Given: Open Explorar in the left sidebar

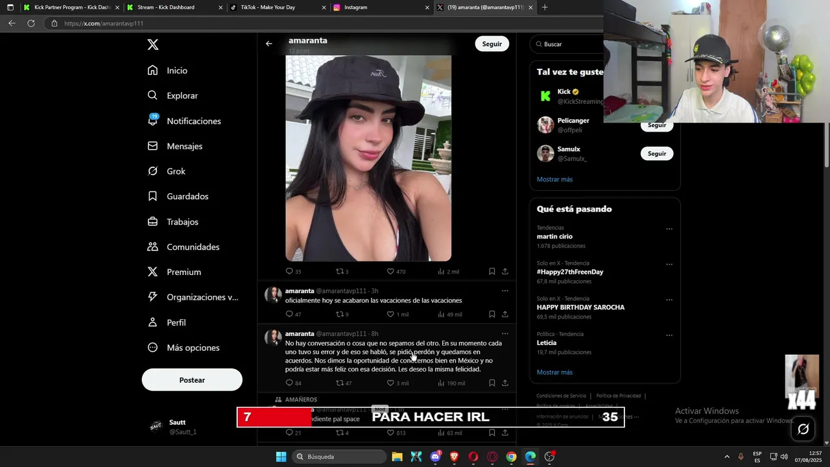Looking at the screenshot, I should pos(172,95).
